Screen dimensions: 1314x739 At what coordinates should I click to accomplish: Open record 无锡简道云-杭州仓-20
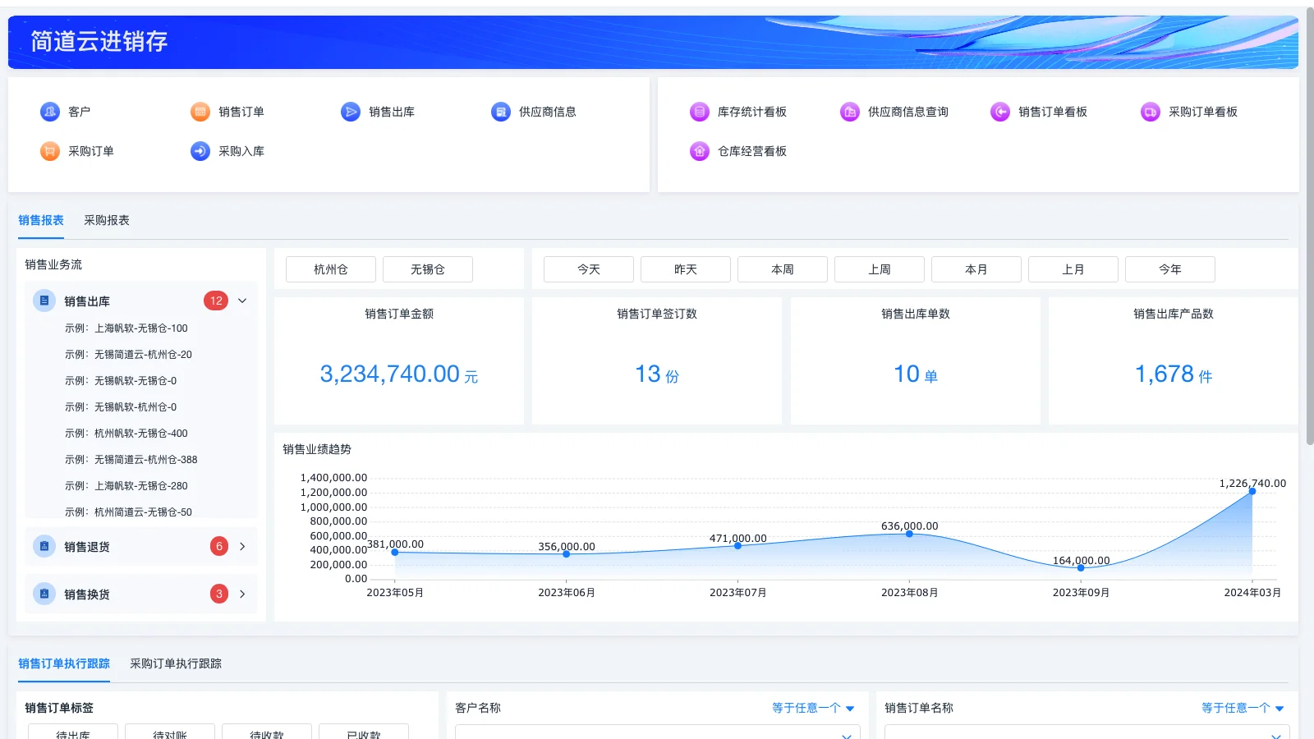[x=128, y=355]
